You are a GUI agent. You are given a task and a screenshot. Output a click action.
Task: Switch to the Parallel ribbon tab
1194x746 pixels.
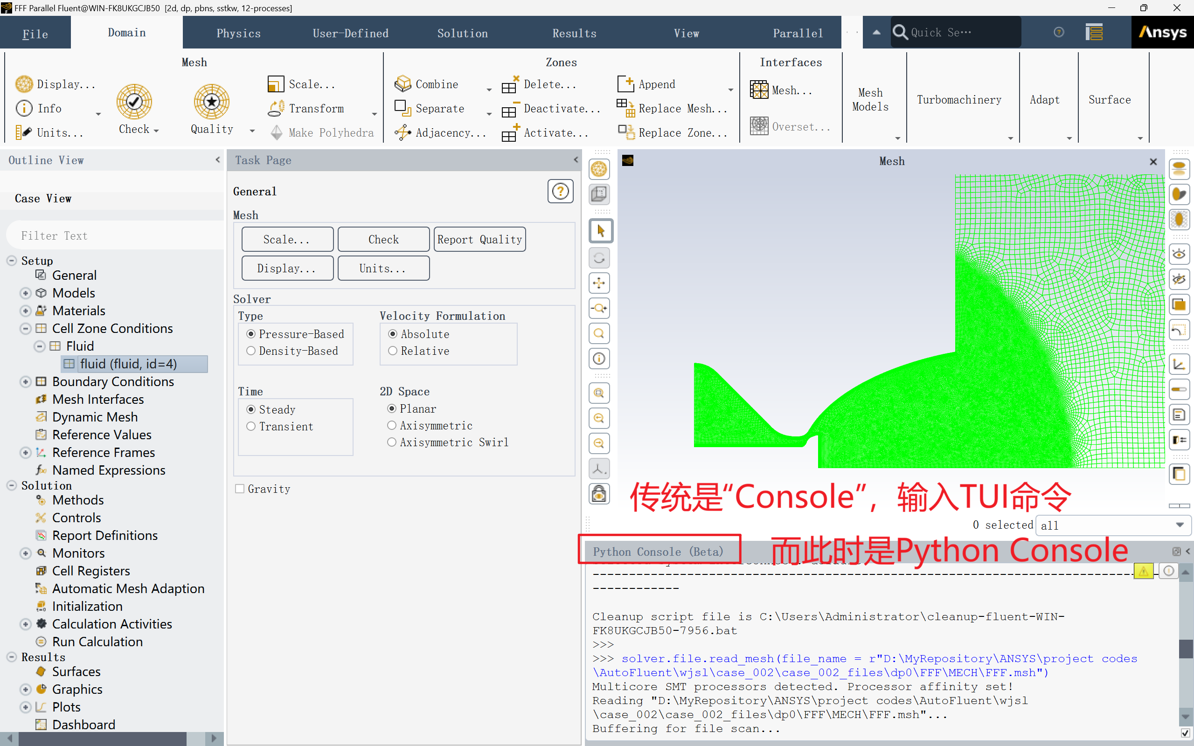[798, 34]
